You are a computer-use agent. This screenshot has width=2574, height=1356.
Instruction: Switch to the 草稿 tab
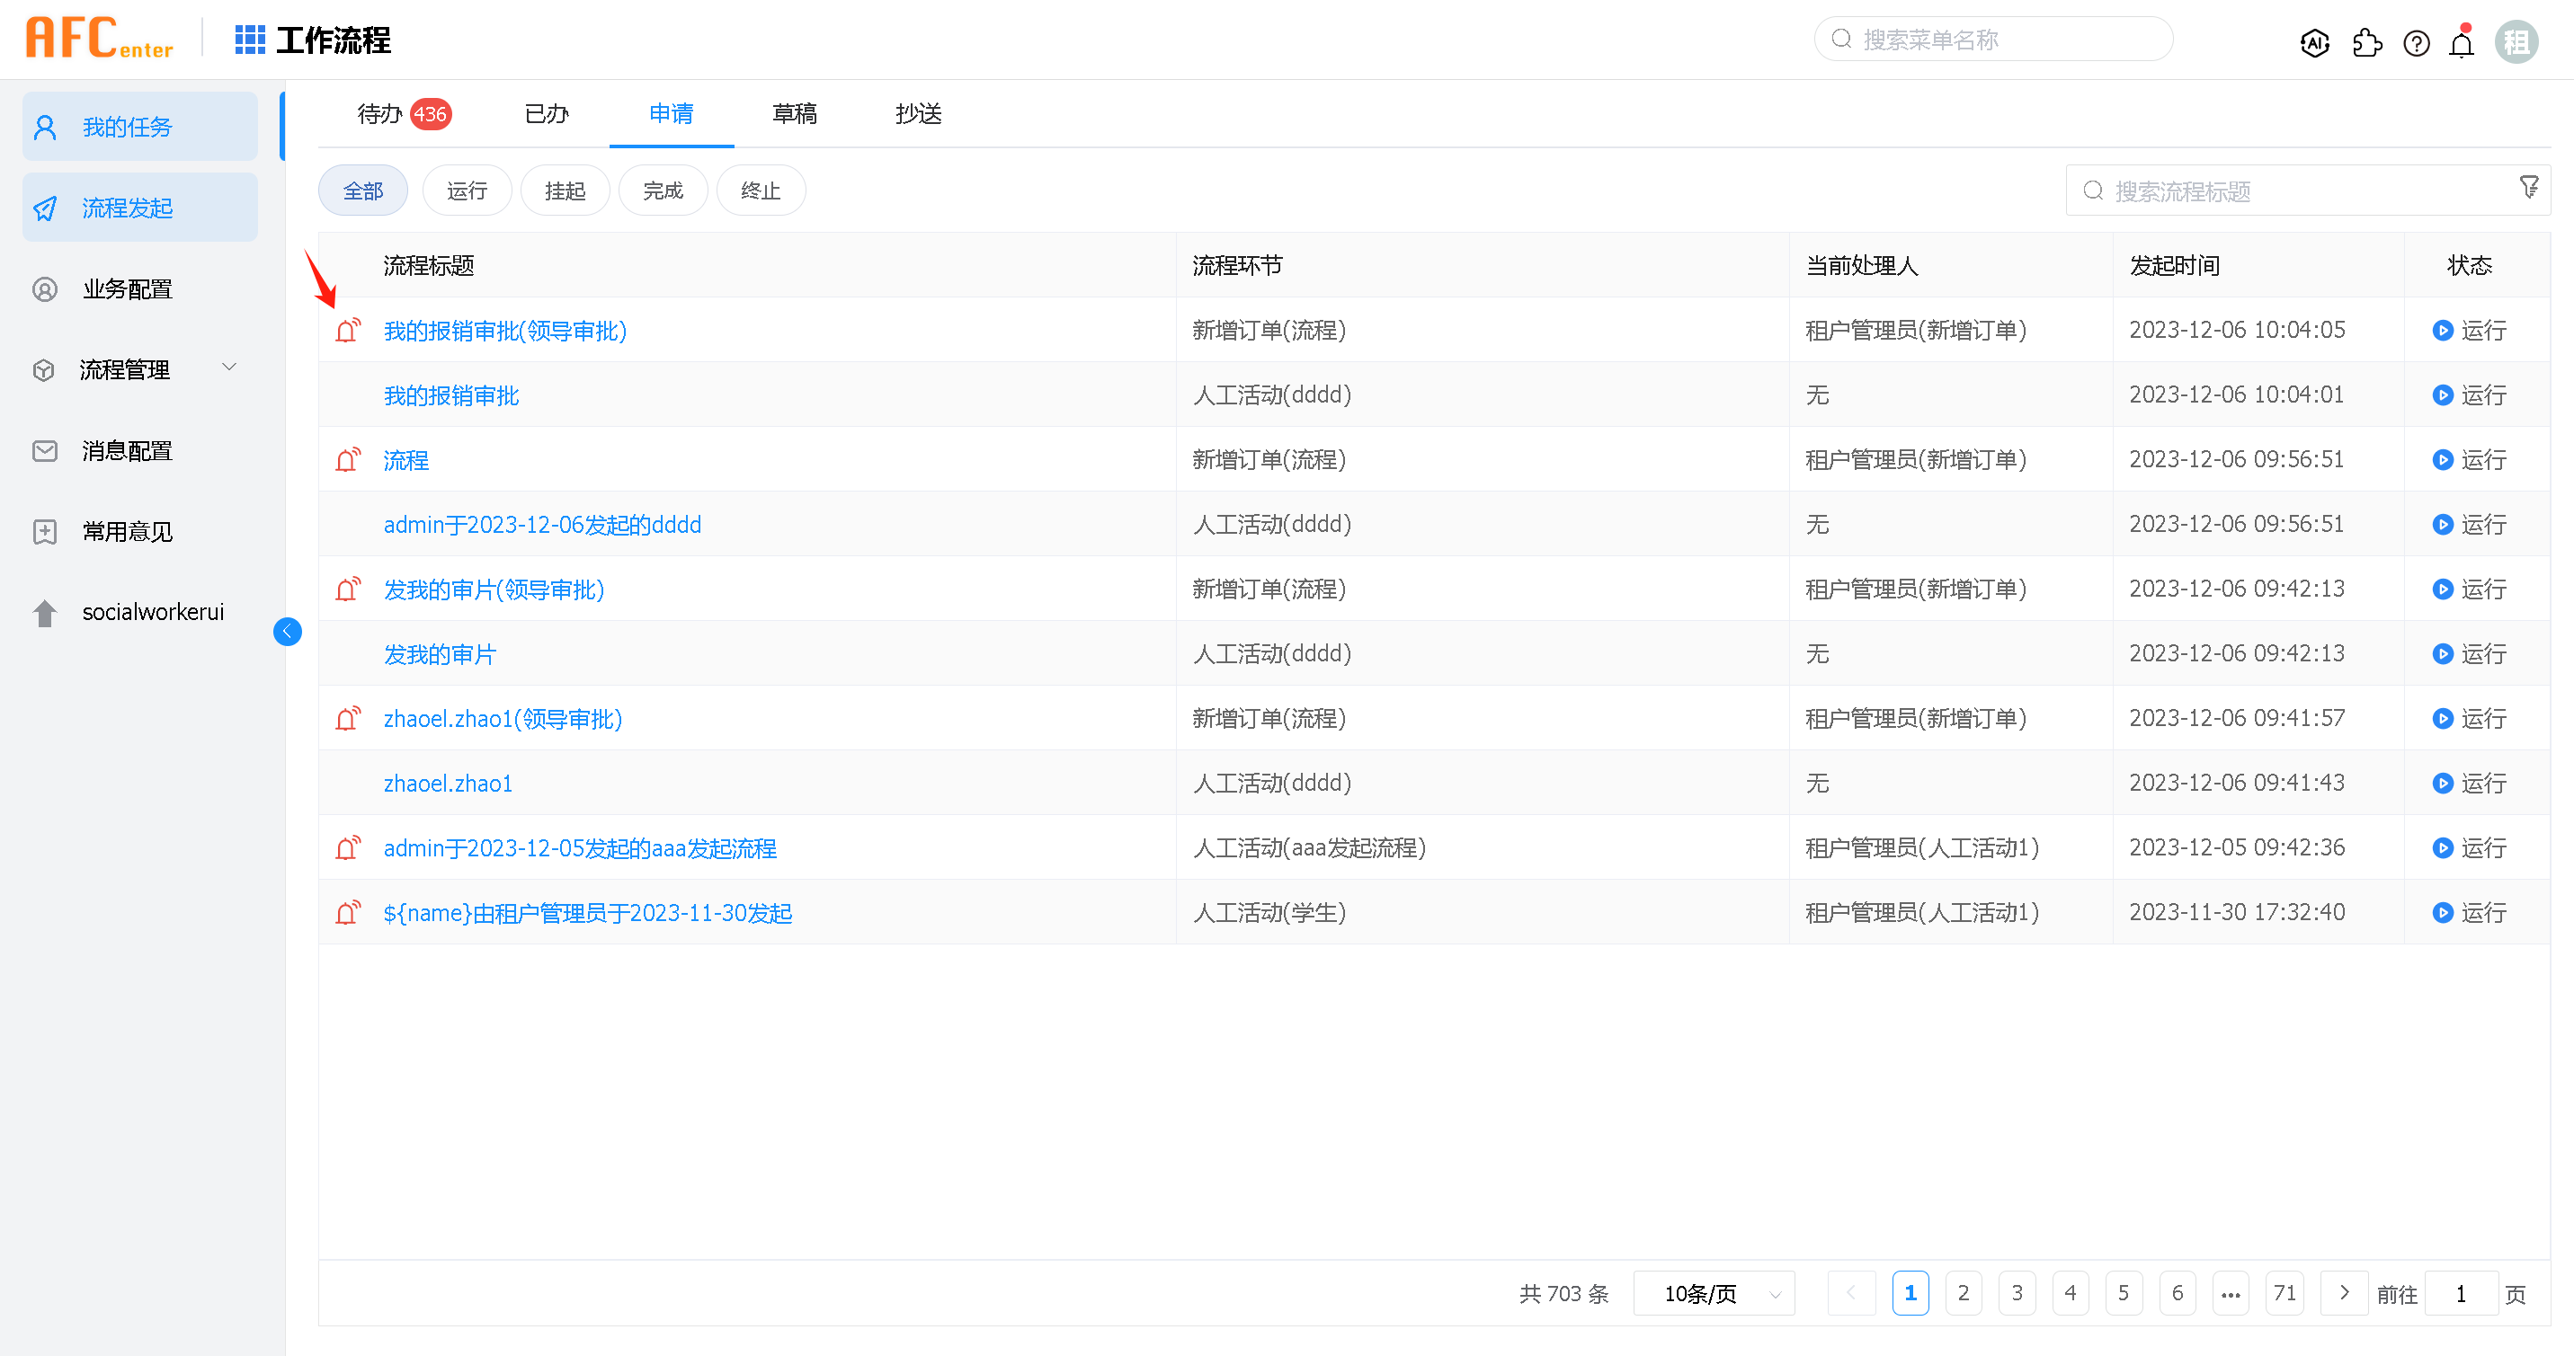point(795,114)
